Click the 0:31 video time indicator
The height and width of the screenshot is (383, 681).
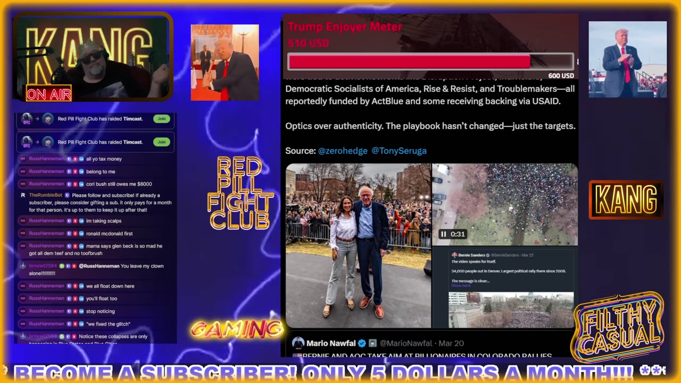[458, 234]
